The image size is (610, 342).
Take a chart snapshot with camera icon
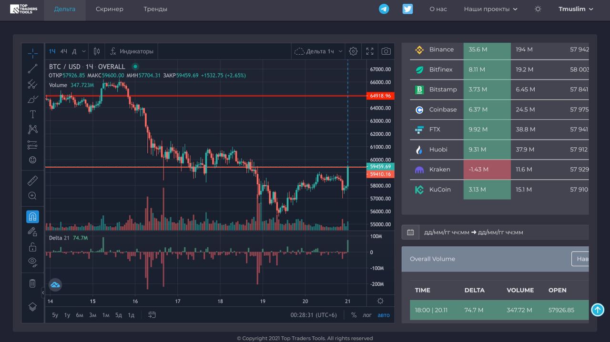click(386, 51)
